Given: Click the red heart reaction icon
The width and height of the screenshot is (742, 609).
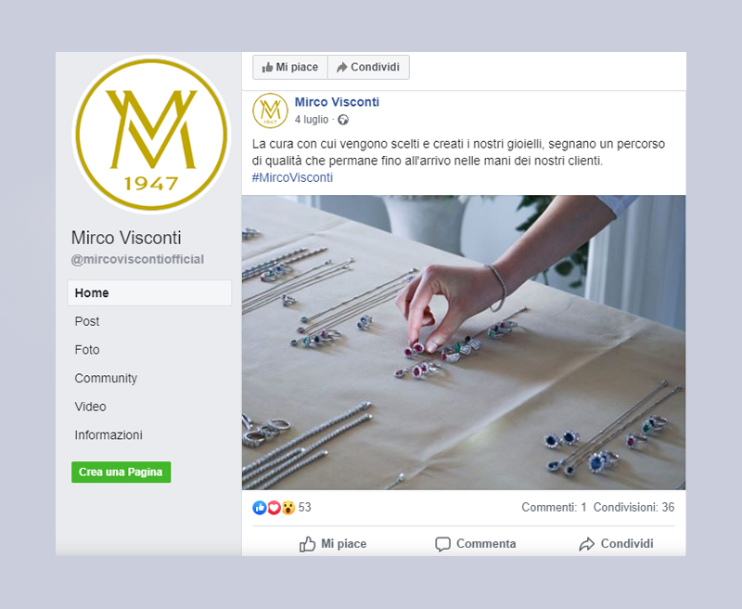Looking at the screenshot, I should click(x=274, y=508).
